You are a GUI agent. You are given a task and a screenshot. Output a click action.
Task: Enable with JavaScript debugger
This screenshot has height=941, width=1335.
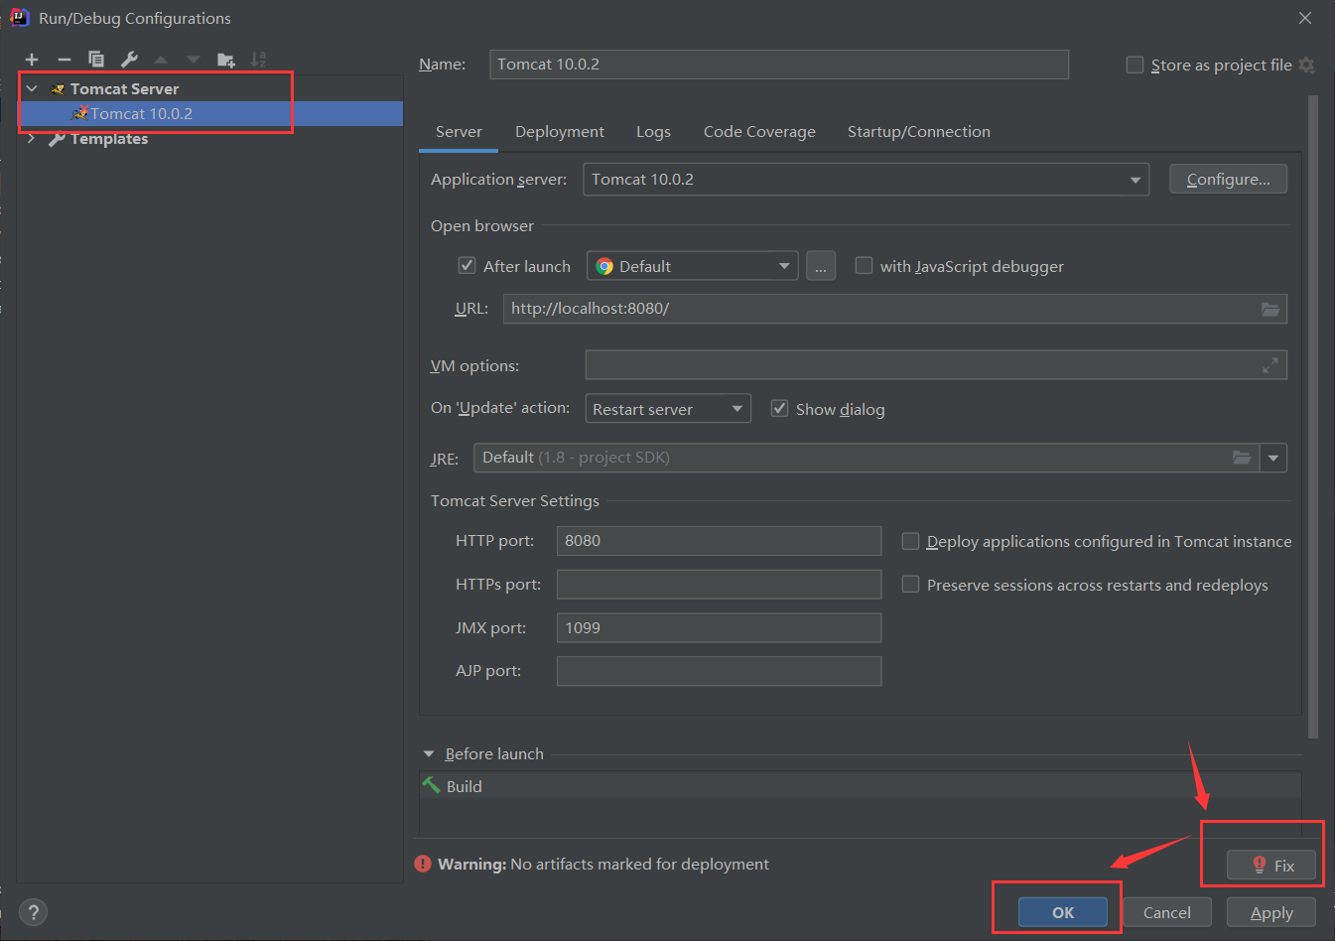pos(864,265)
